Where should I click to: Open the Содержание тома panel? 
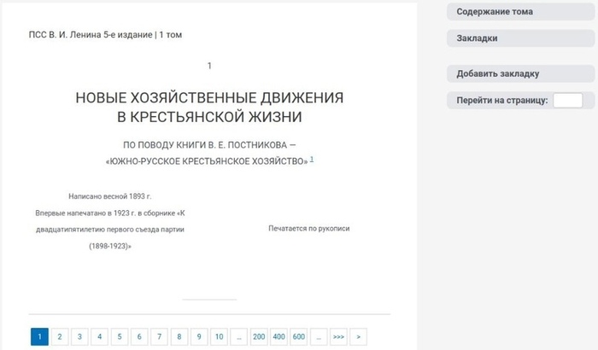[520, 12]
